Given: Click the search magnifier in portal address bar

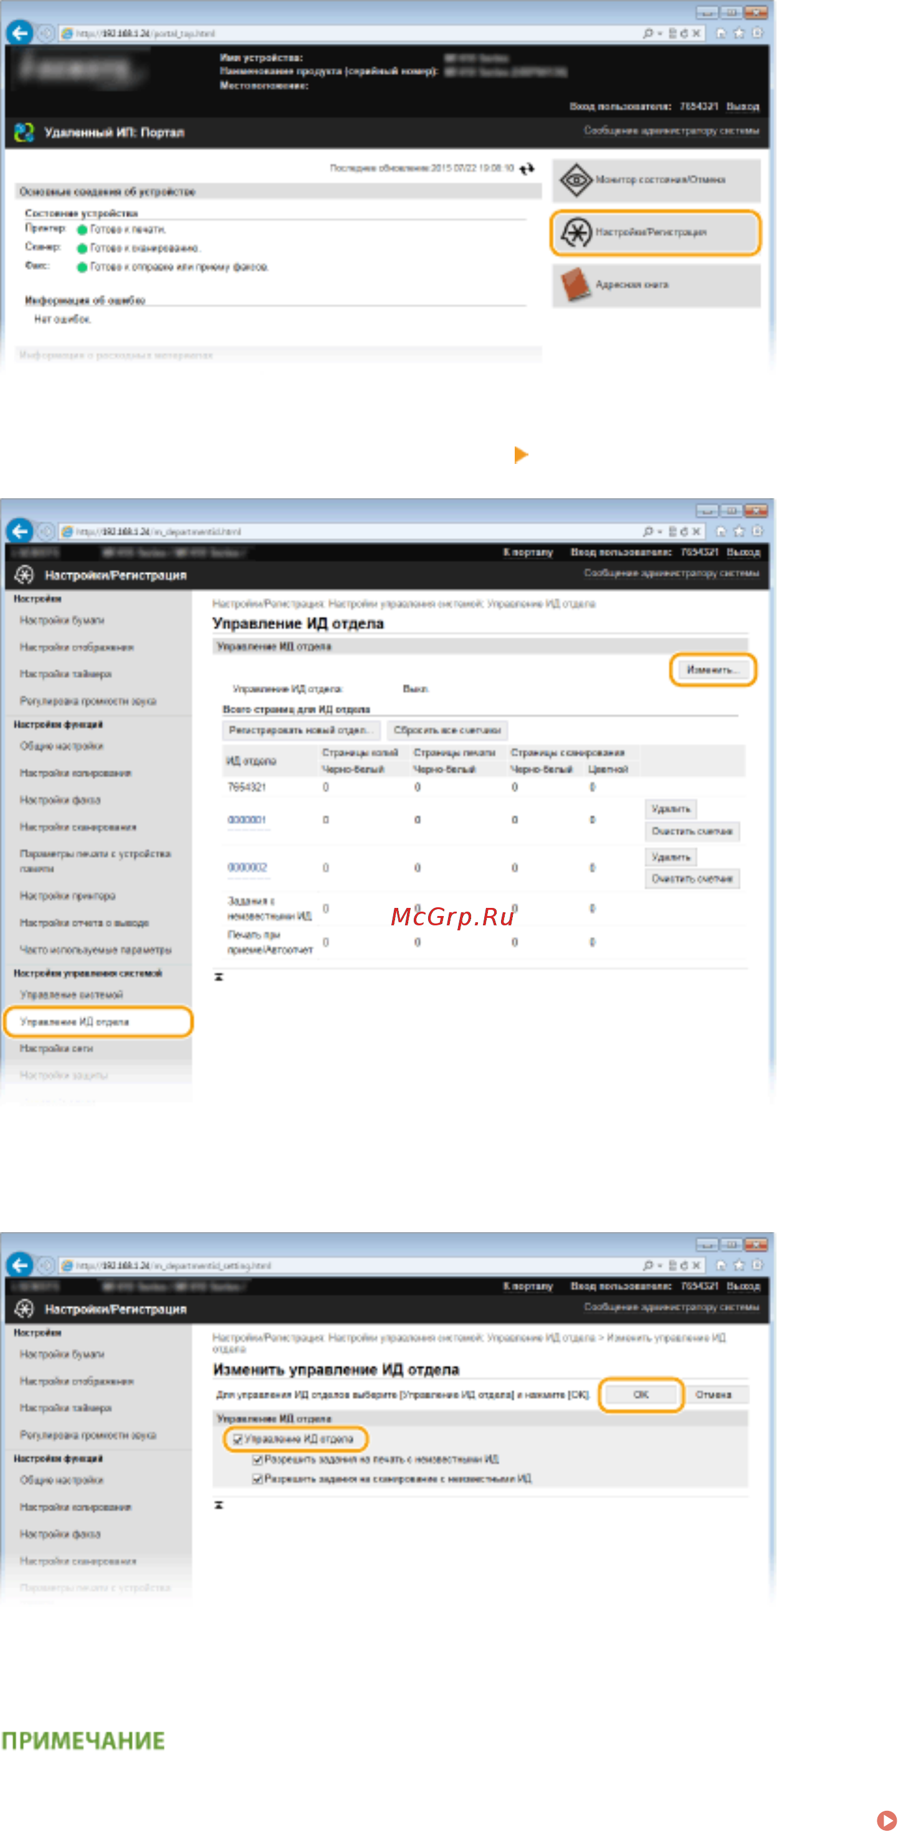Looking at the screenshot, I should (x=647, y=34).
